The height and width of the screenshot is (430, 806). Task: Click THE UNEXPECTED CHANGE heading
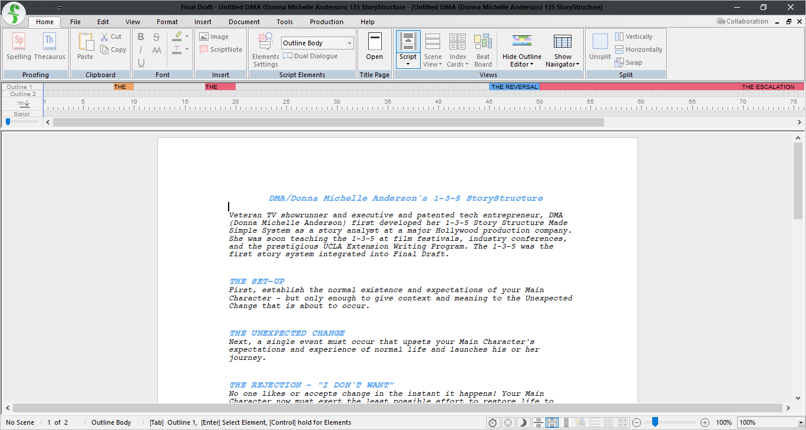pyautogui.click(x=287, y=333)
